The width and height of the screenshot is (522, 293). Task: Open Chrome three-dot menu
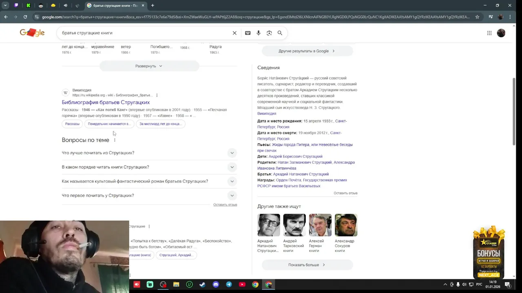tap(511, 17)
